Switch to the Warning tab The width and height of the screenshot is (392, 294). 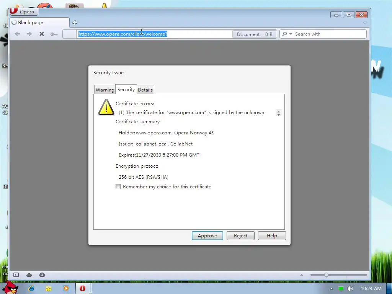pos(105,90)
